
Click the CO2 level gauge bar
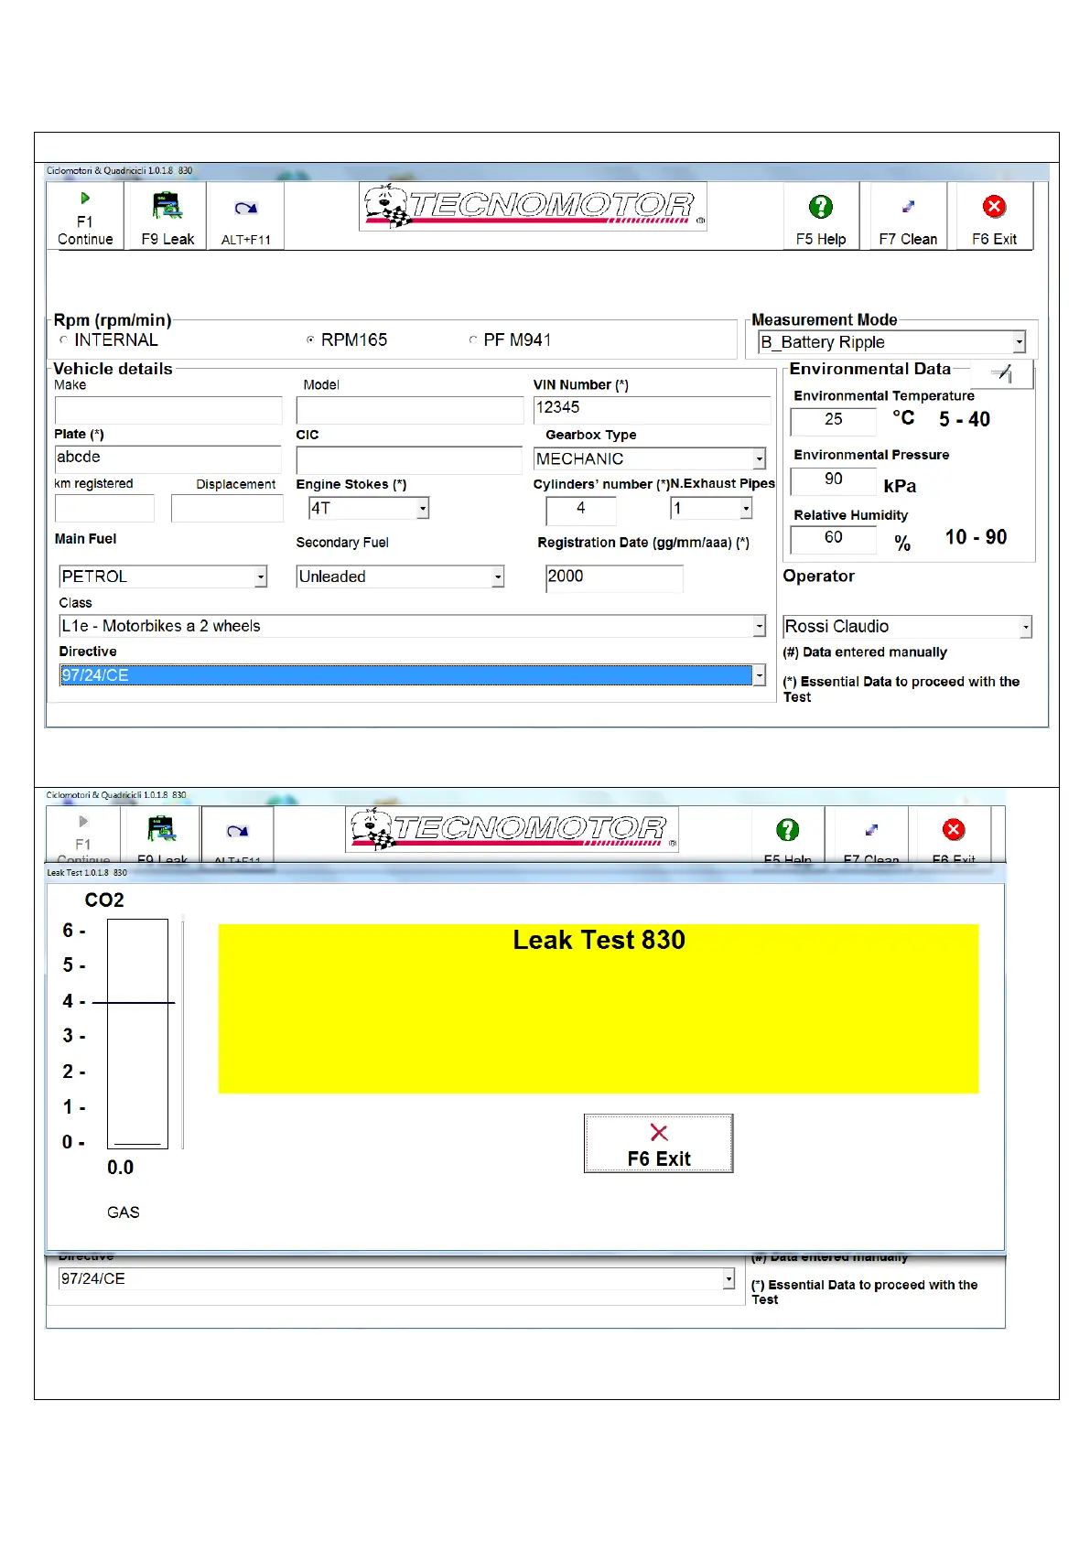pyautogui.click(x=137, y=1033)
